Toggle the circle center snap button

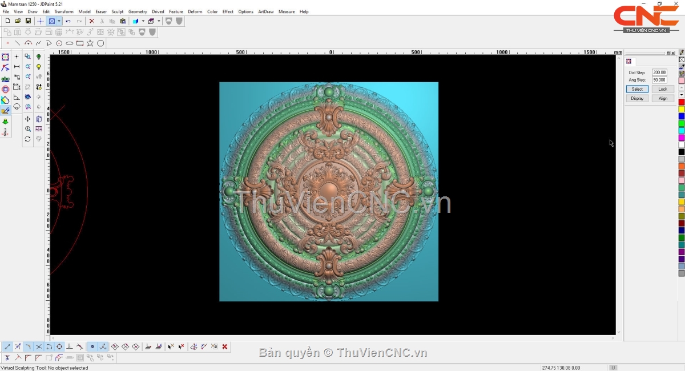59,346
